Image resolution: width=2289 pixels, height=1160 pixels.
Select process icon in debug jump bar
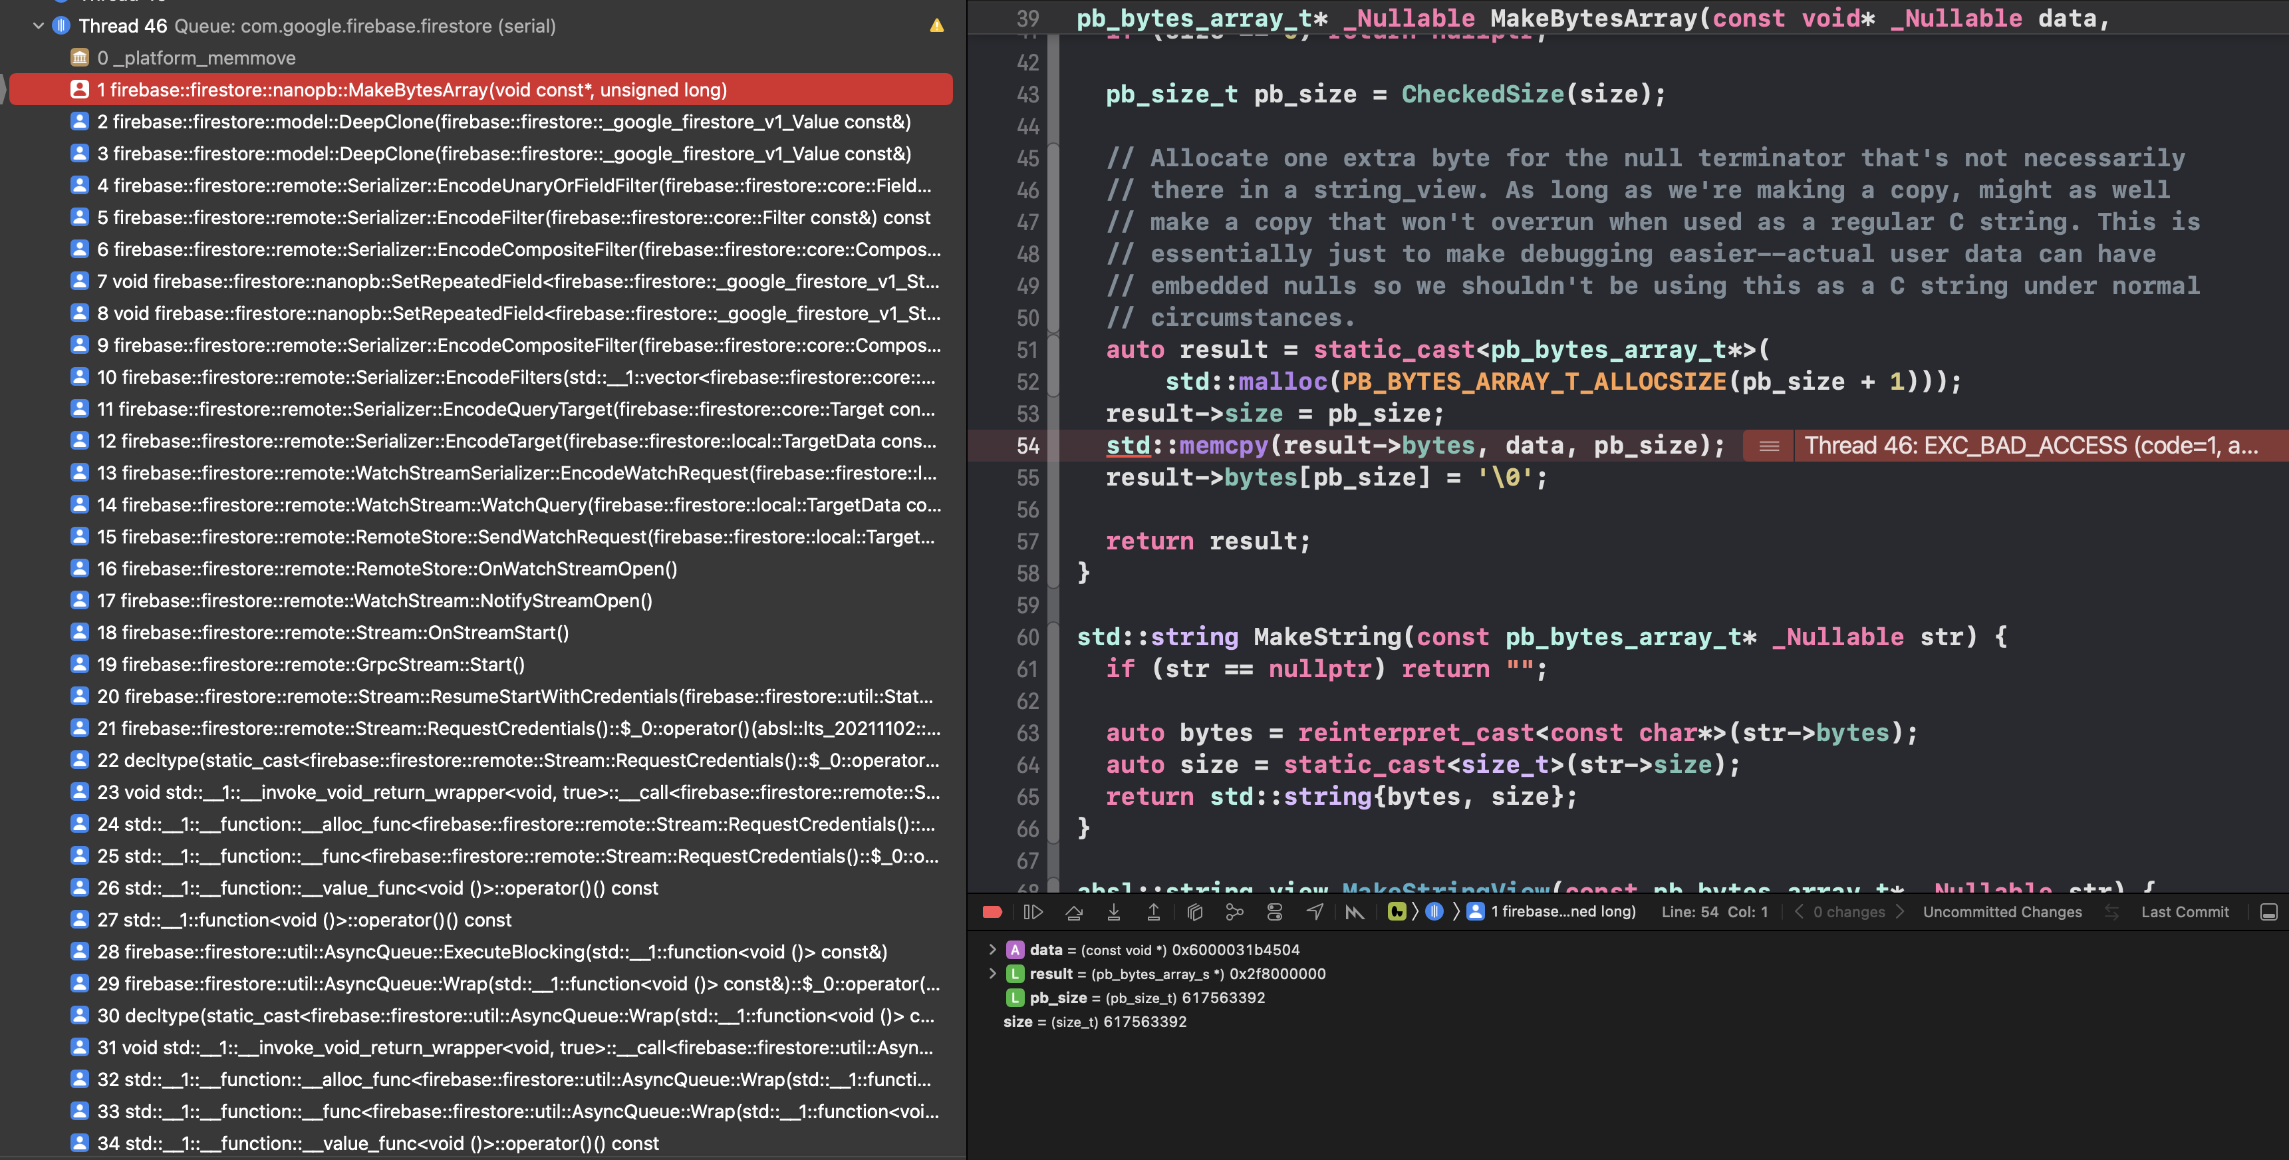tap(1397, 911)
